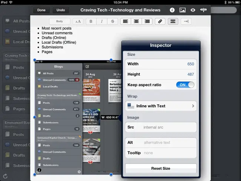Select Local Drafts in the background sidebar

coord(17,42)
